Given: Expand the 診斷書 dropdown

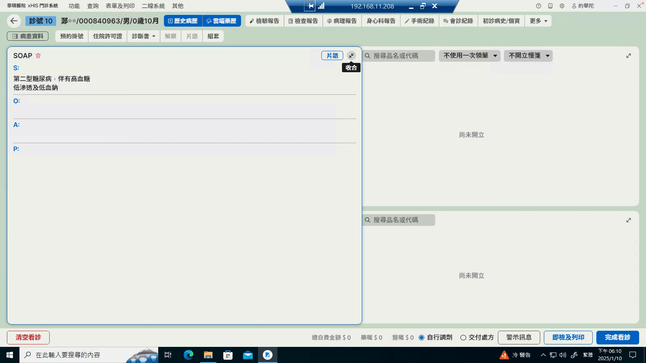Looking at the screenshot, I should pyautogui.click(x=143, y=36).
